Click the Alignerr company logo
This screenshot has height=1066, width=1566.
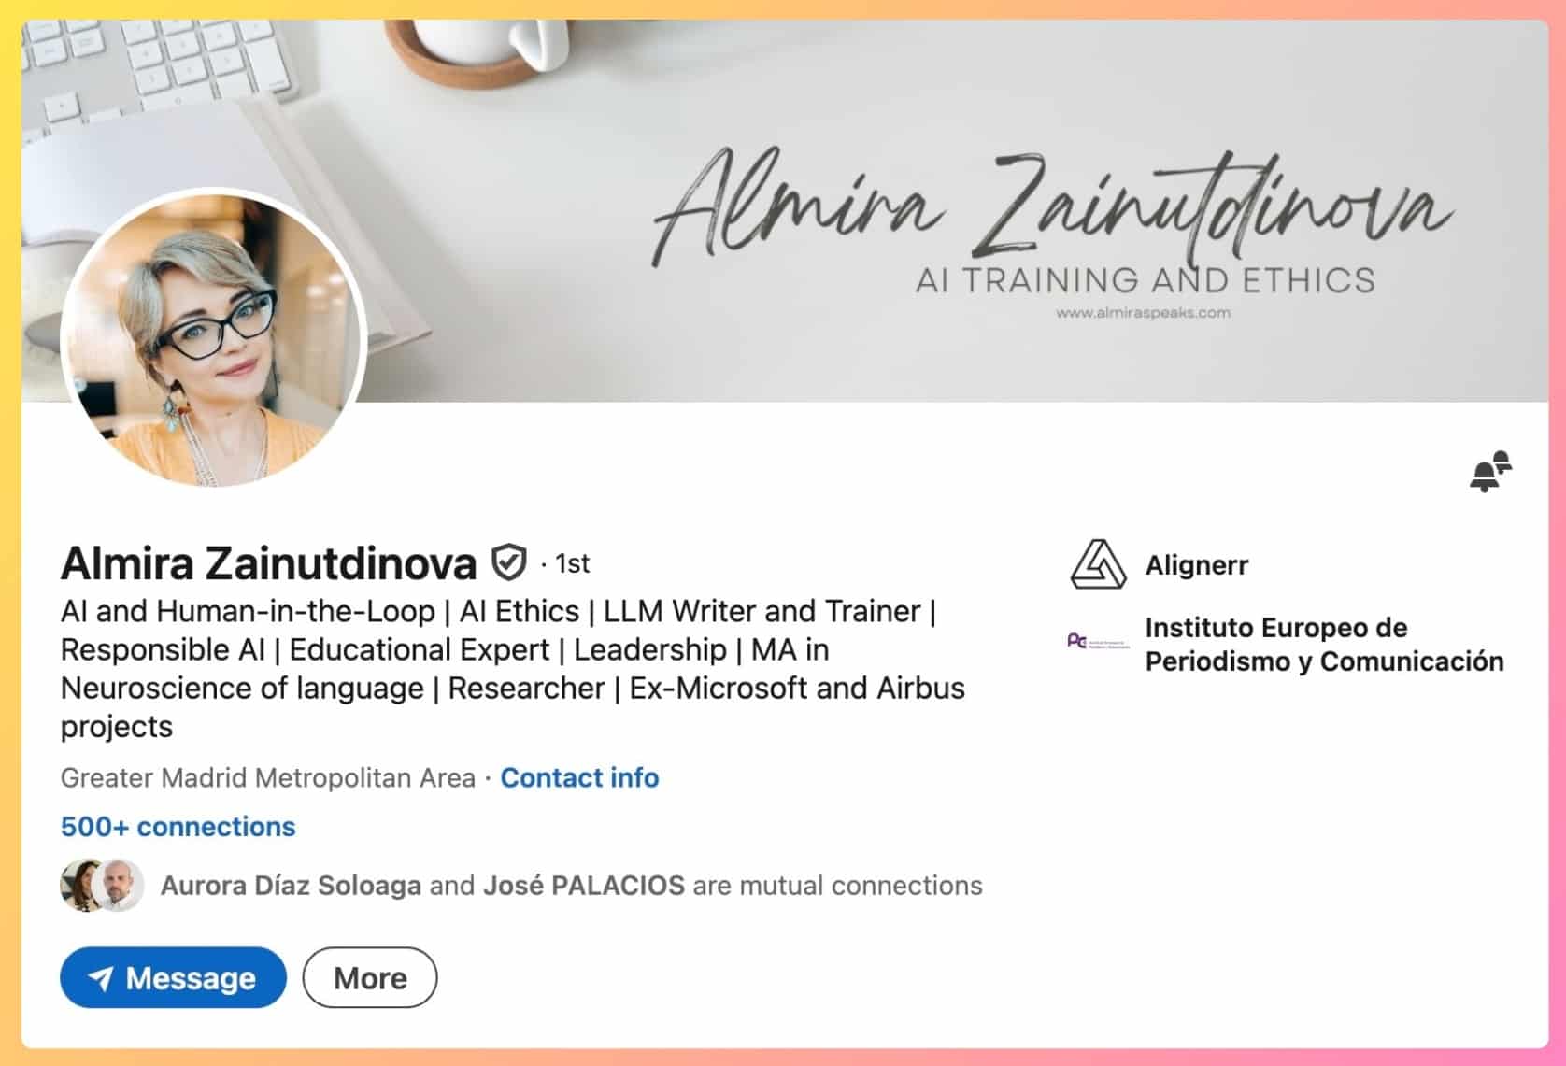(x=1098, y=564)
